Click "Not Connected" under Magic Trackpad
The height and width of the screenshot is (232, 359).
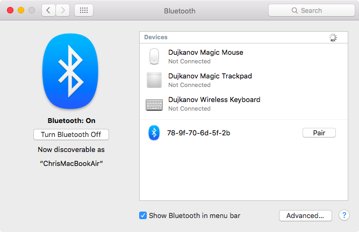[x=189, y=85]
